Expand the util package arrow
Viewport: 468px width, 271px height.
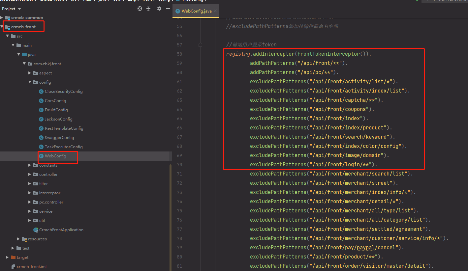pyautogui.click(x=30, y=220)
